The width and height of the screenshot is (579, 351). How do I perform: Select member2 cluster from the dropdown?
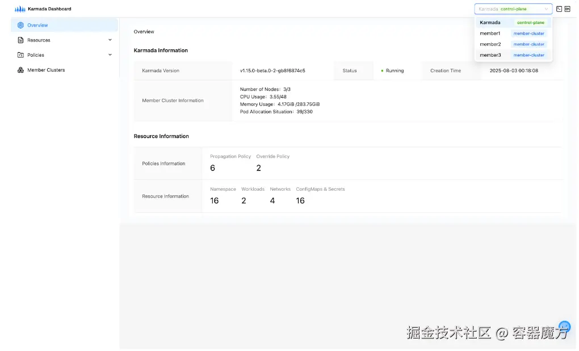(x=513, y=44)
